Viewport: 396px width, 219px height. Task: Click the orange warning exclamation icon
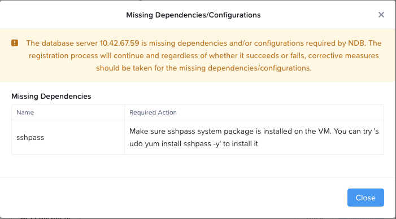[15, 43]
